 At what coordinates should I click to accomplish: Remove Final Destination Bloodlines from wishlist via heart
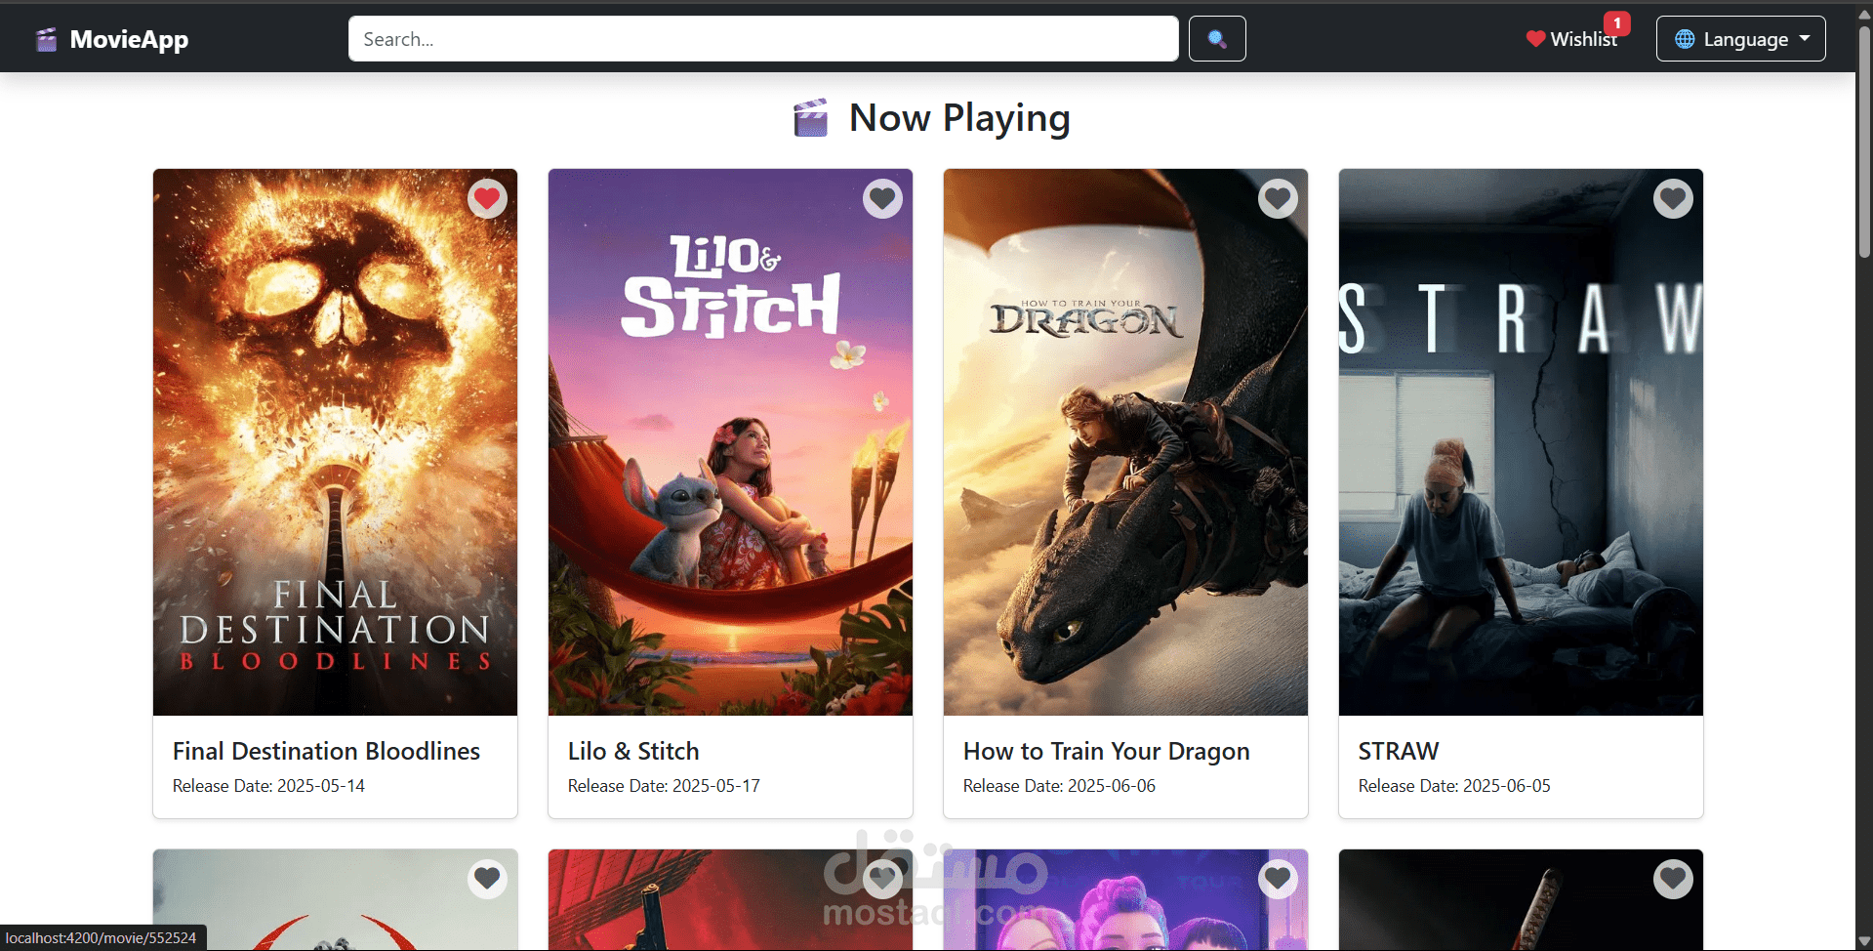pyautogui.click(x=487, y=199)
